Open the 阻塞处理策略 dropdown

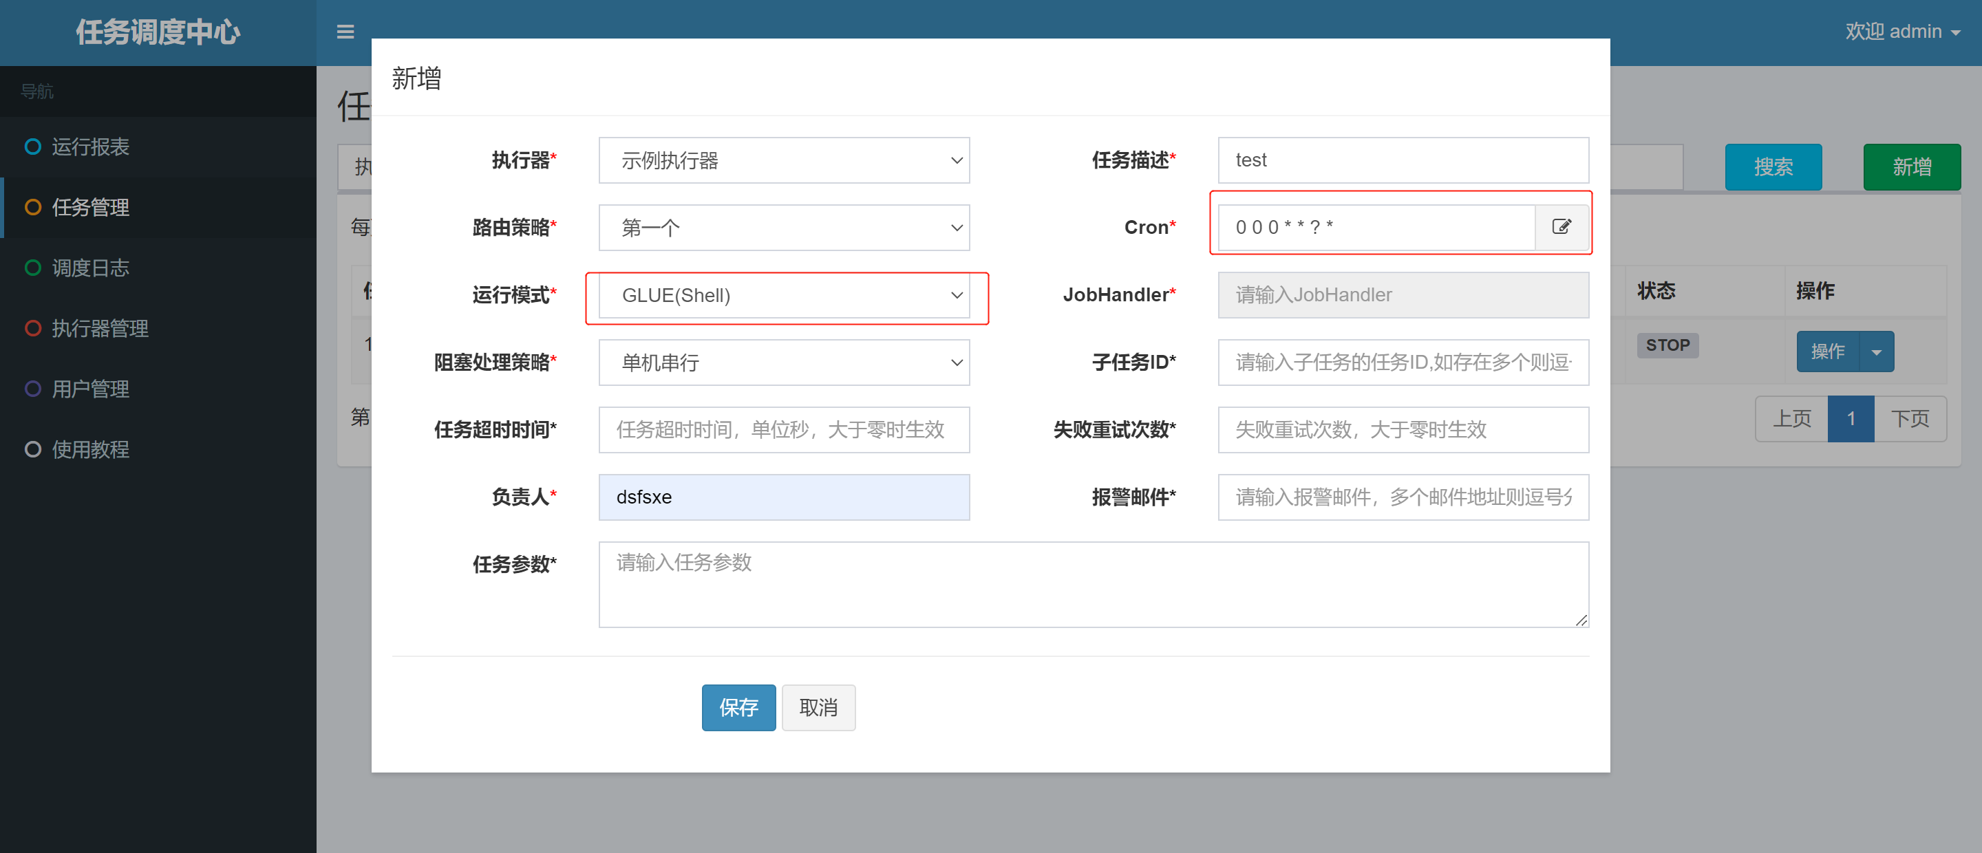[783, 363]
